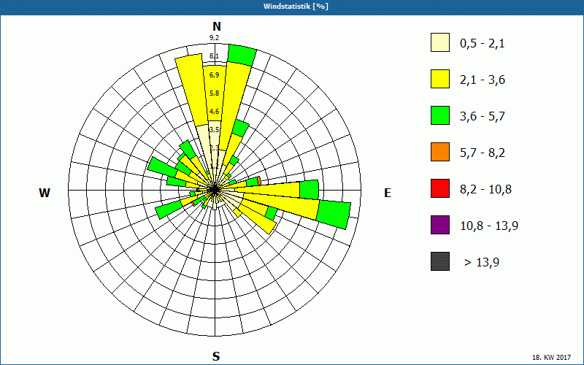Click the red 8,2 - 10,8 legend swatch

[440, 188]
